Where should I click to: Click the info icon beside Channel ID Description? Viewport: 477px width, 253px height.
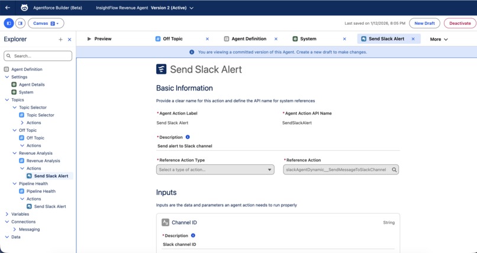(x=193, y=235)
